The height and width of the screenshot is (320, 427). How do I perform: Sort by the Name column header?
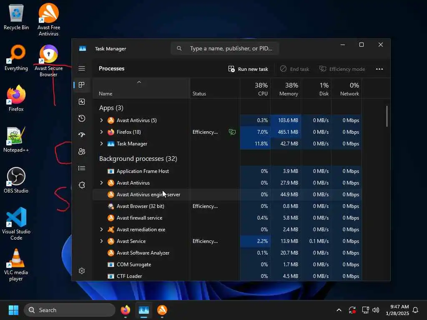(x=141, y=89)
